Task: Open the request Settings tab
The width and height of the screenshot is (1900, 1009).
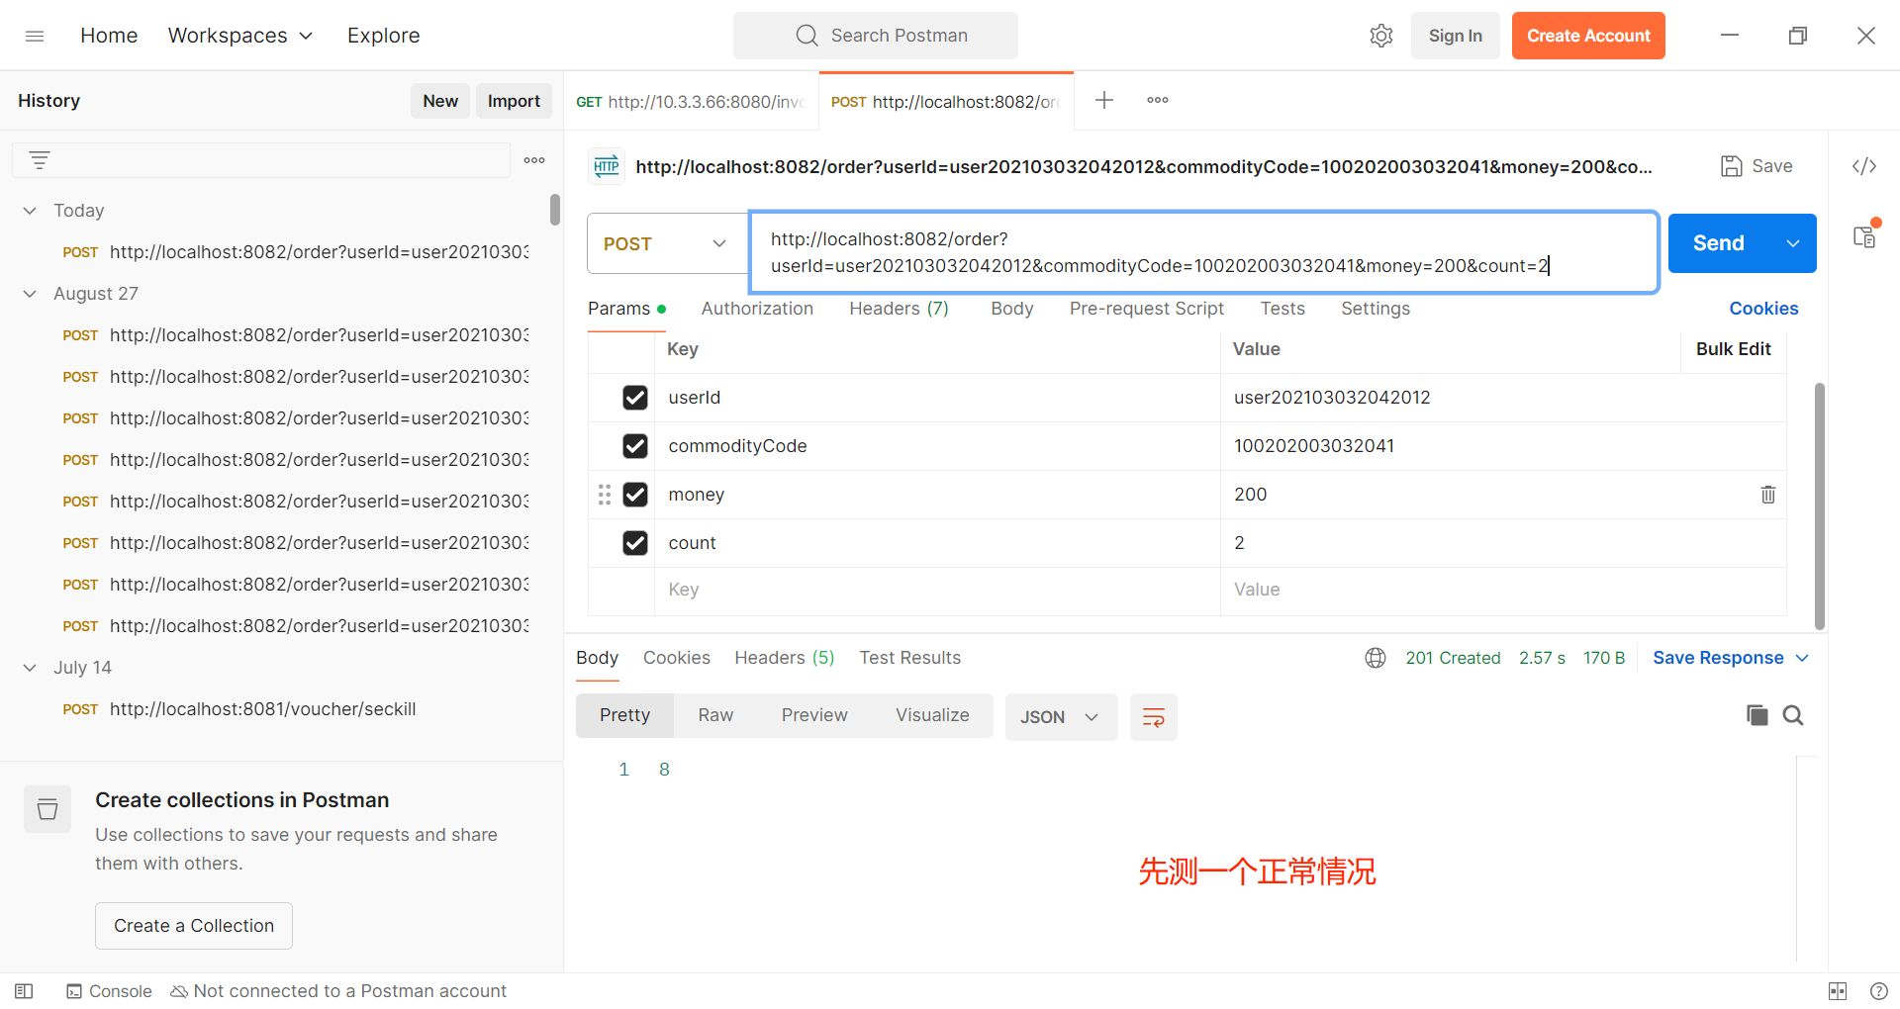Action: (x=1375, y=309)
